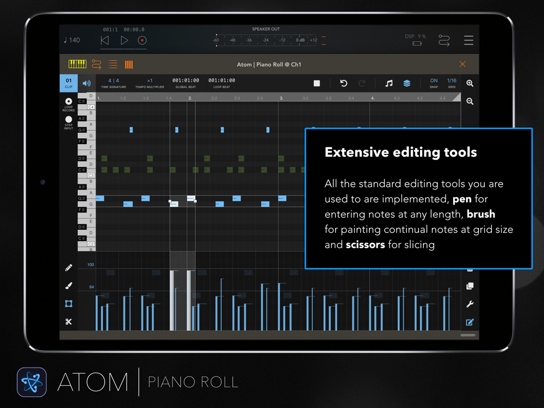The height and width of the screenshot is (408, 544).
Task: Click the blue layers icon
Action: click(407, 83)
